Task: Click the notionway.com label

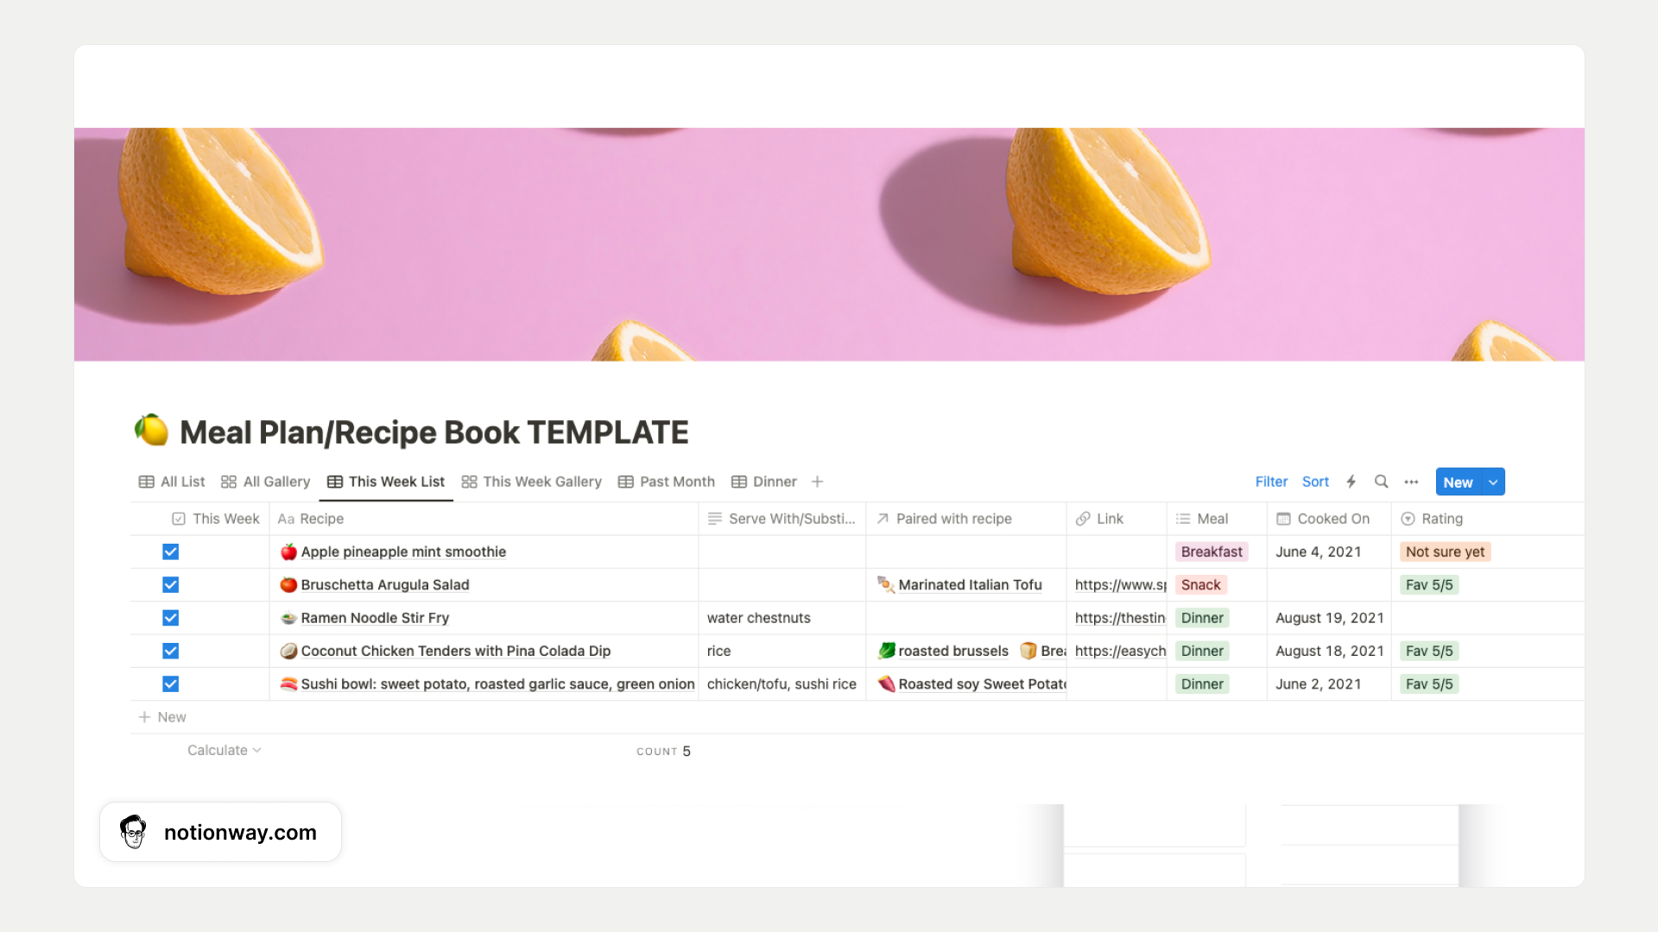Action: [x=240, y=832]
